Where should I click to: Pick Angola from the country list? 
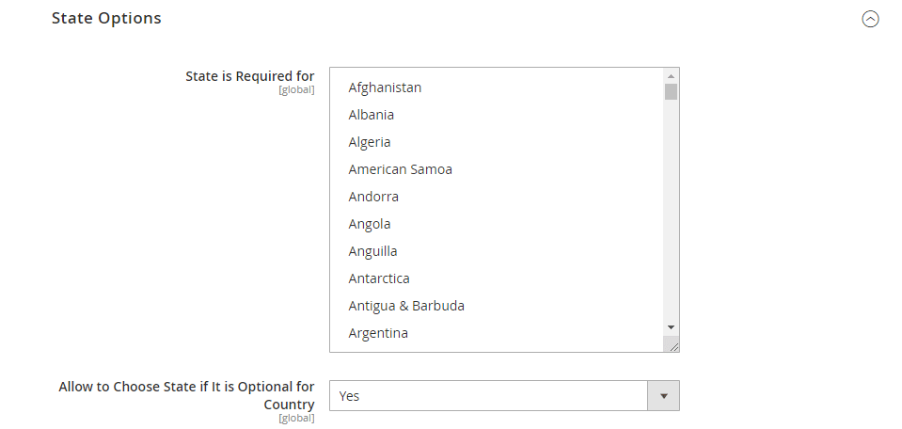(369, 224)
